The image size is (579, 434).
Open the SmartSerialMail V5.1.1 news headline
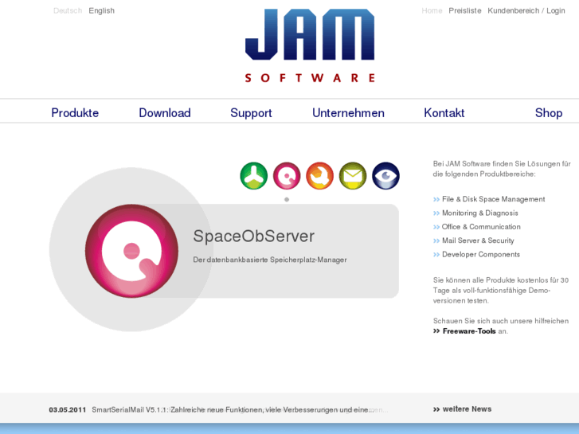coord(233,410)
